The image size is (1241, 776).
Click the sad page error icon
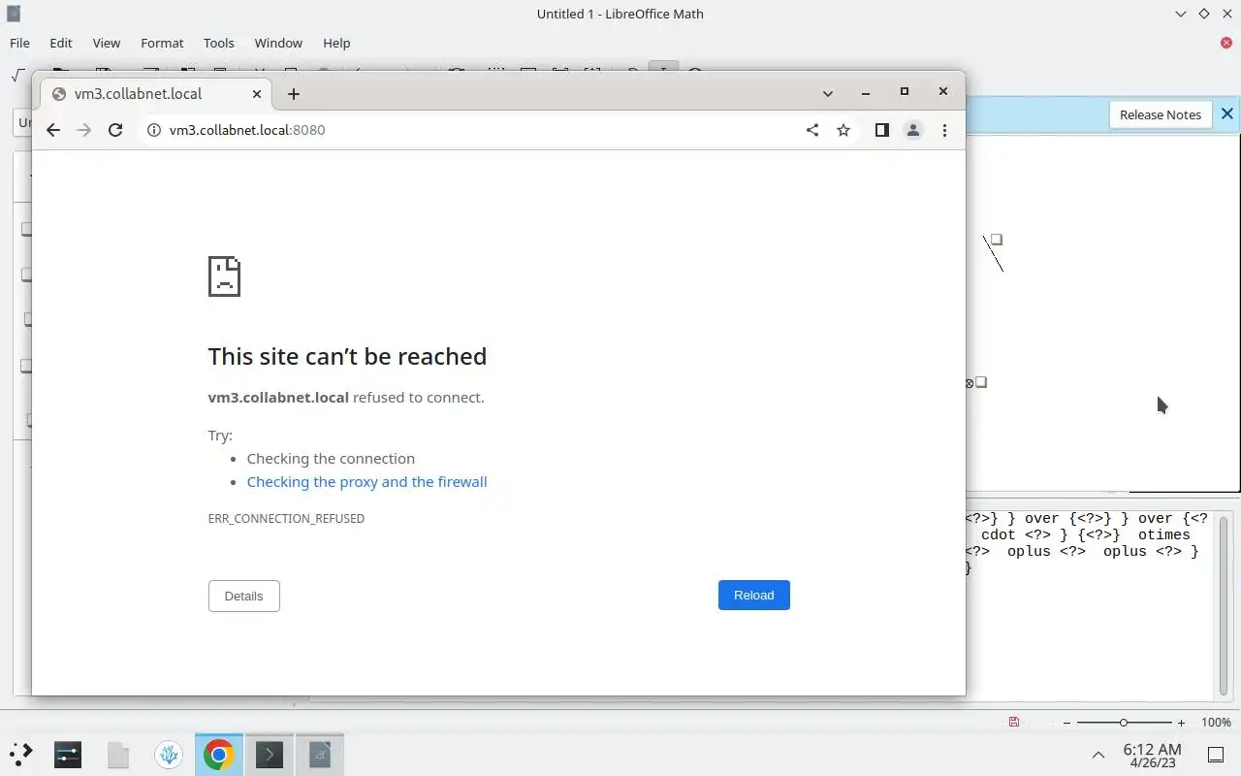pos(224,276)
